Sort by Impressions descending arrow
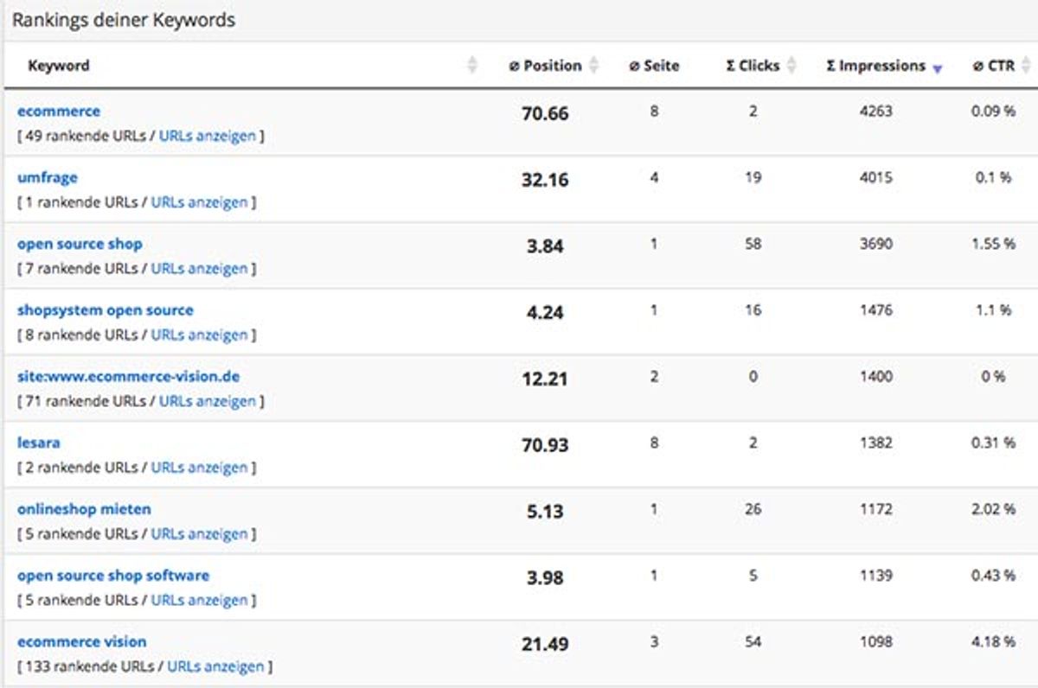The width and height of the screenshot is (1038, 688). pos(938,69)
